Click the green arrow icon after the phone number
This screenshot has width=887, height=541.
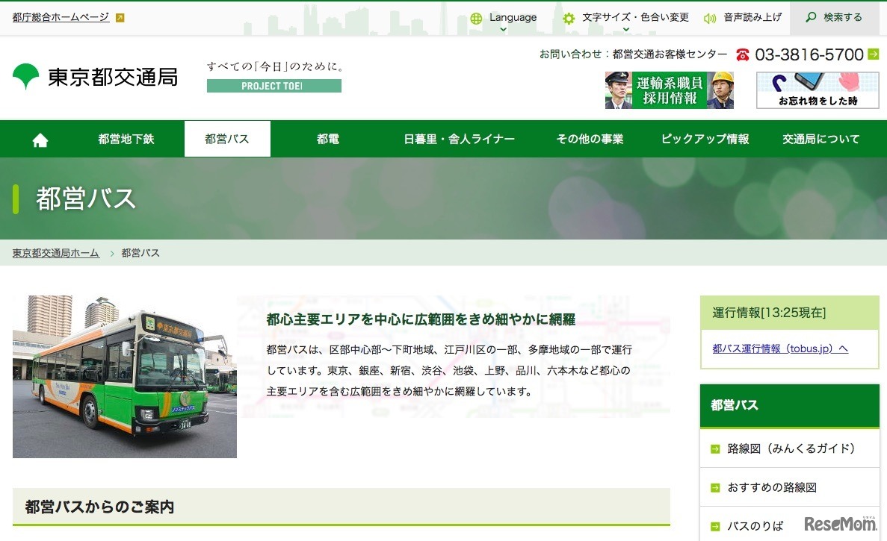point(873,54)
